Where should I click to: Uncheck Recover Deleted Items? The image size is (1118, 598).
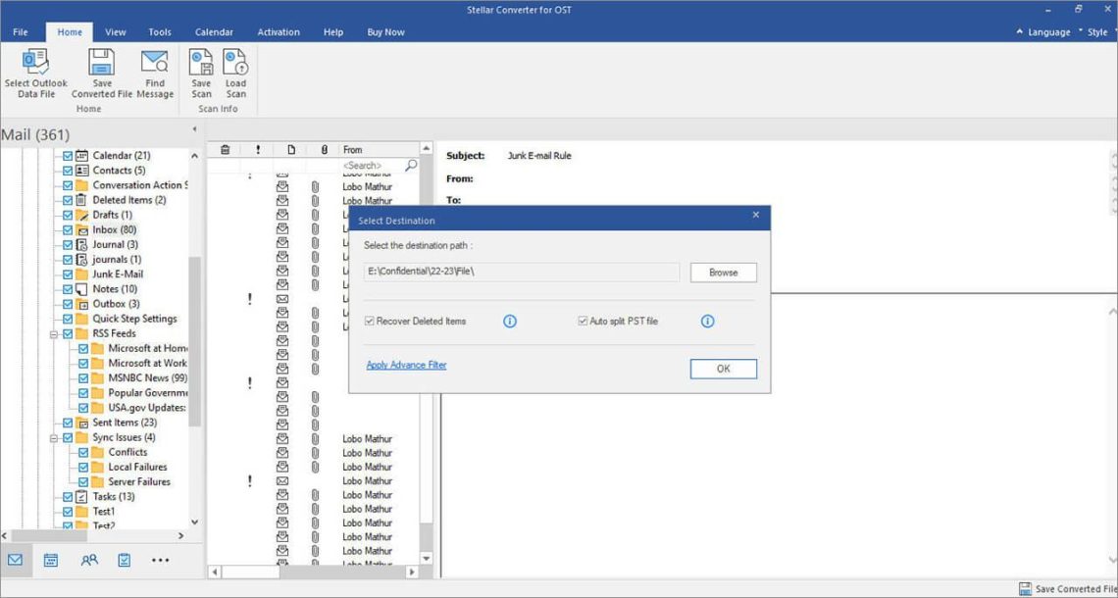point(369,321)
